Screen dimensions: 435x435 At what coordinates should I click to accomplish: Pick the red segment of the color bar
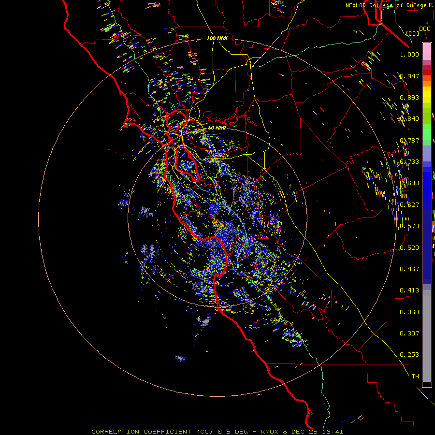(x=427, y=72)
